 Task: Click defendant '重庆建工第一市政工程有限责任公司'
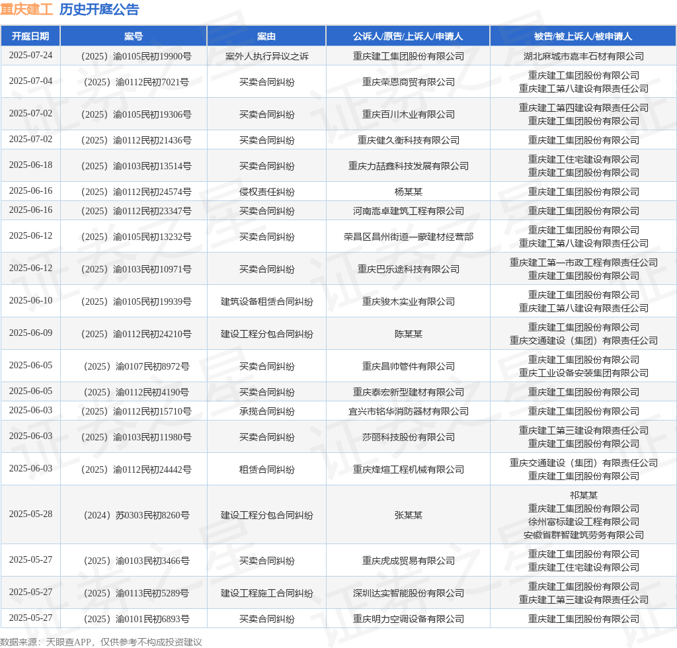[x=583, y=263]
